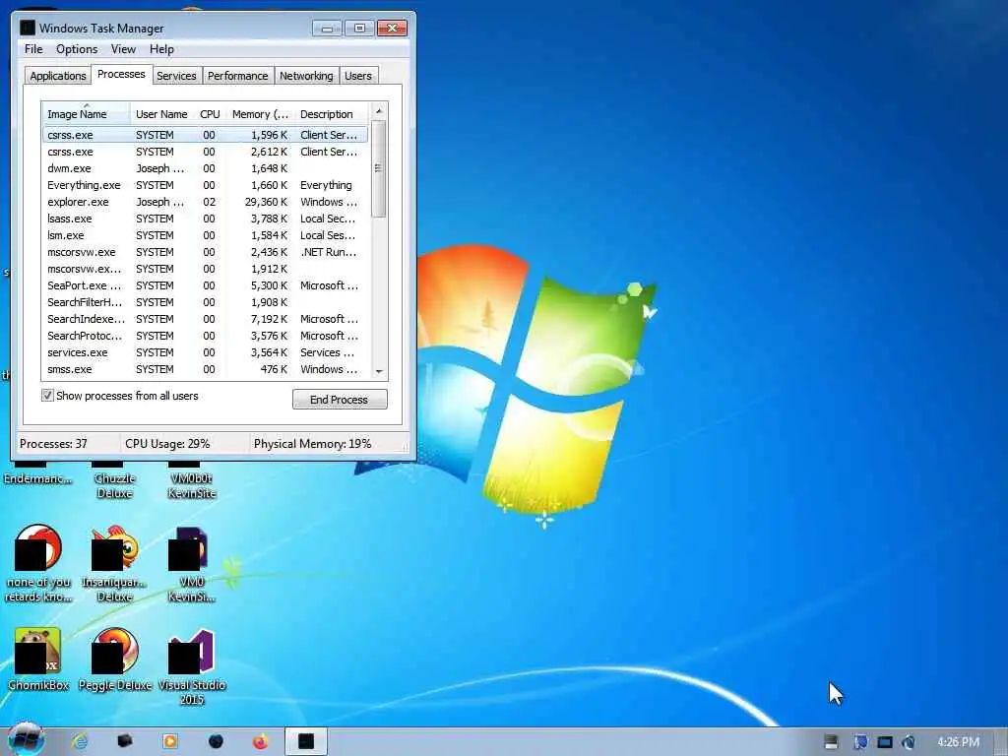Click the CPU Usage: 29% status entry
The image size is (1008, 756).
click(167, 444)
